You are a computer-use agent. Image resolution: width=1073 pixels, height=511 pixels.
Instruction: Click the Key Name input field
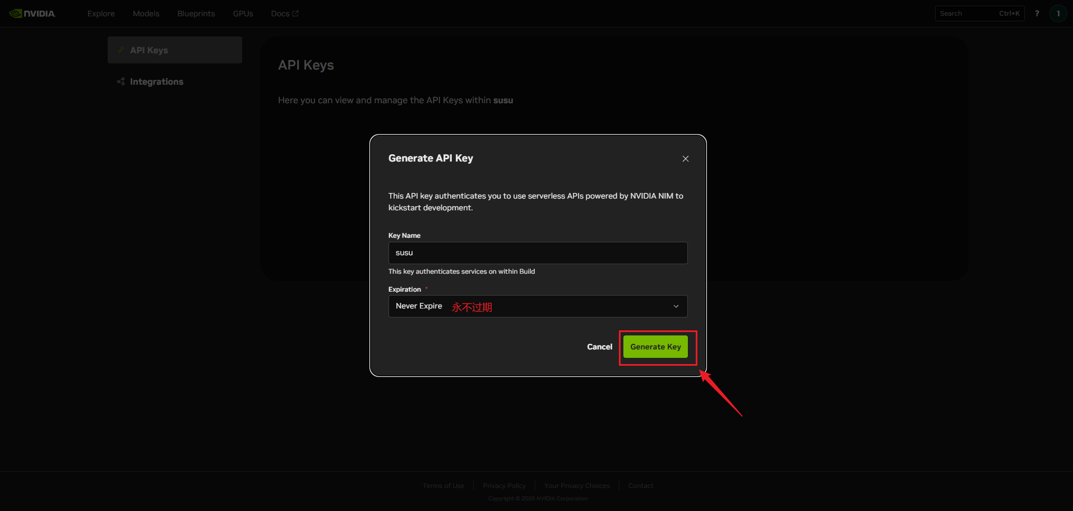[537, 253]
